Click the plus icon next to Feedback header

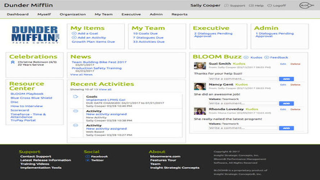(x=266, y=57)
